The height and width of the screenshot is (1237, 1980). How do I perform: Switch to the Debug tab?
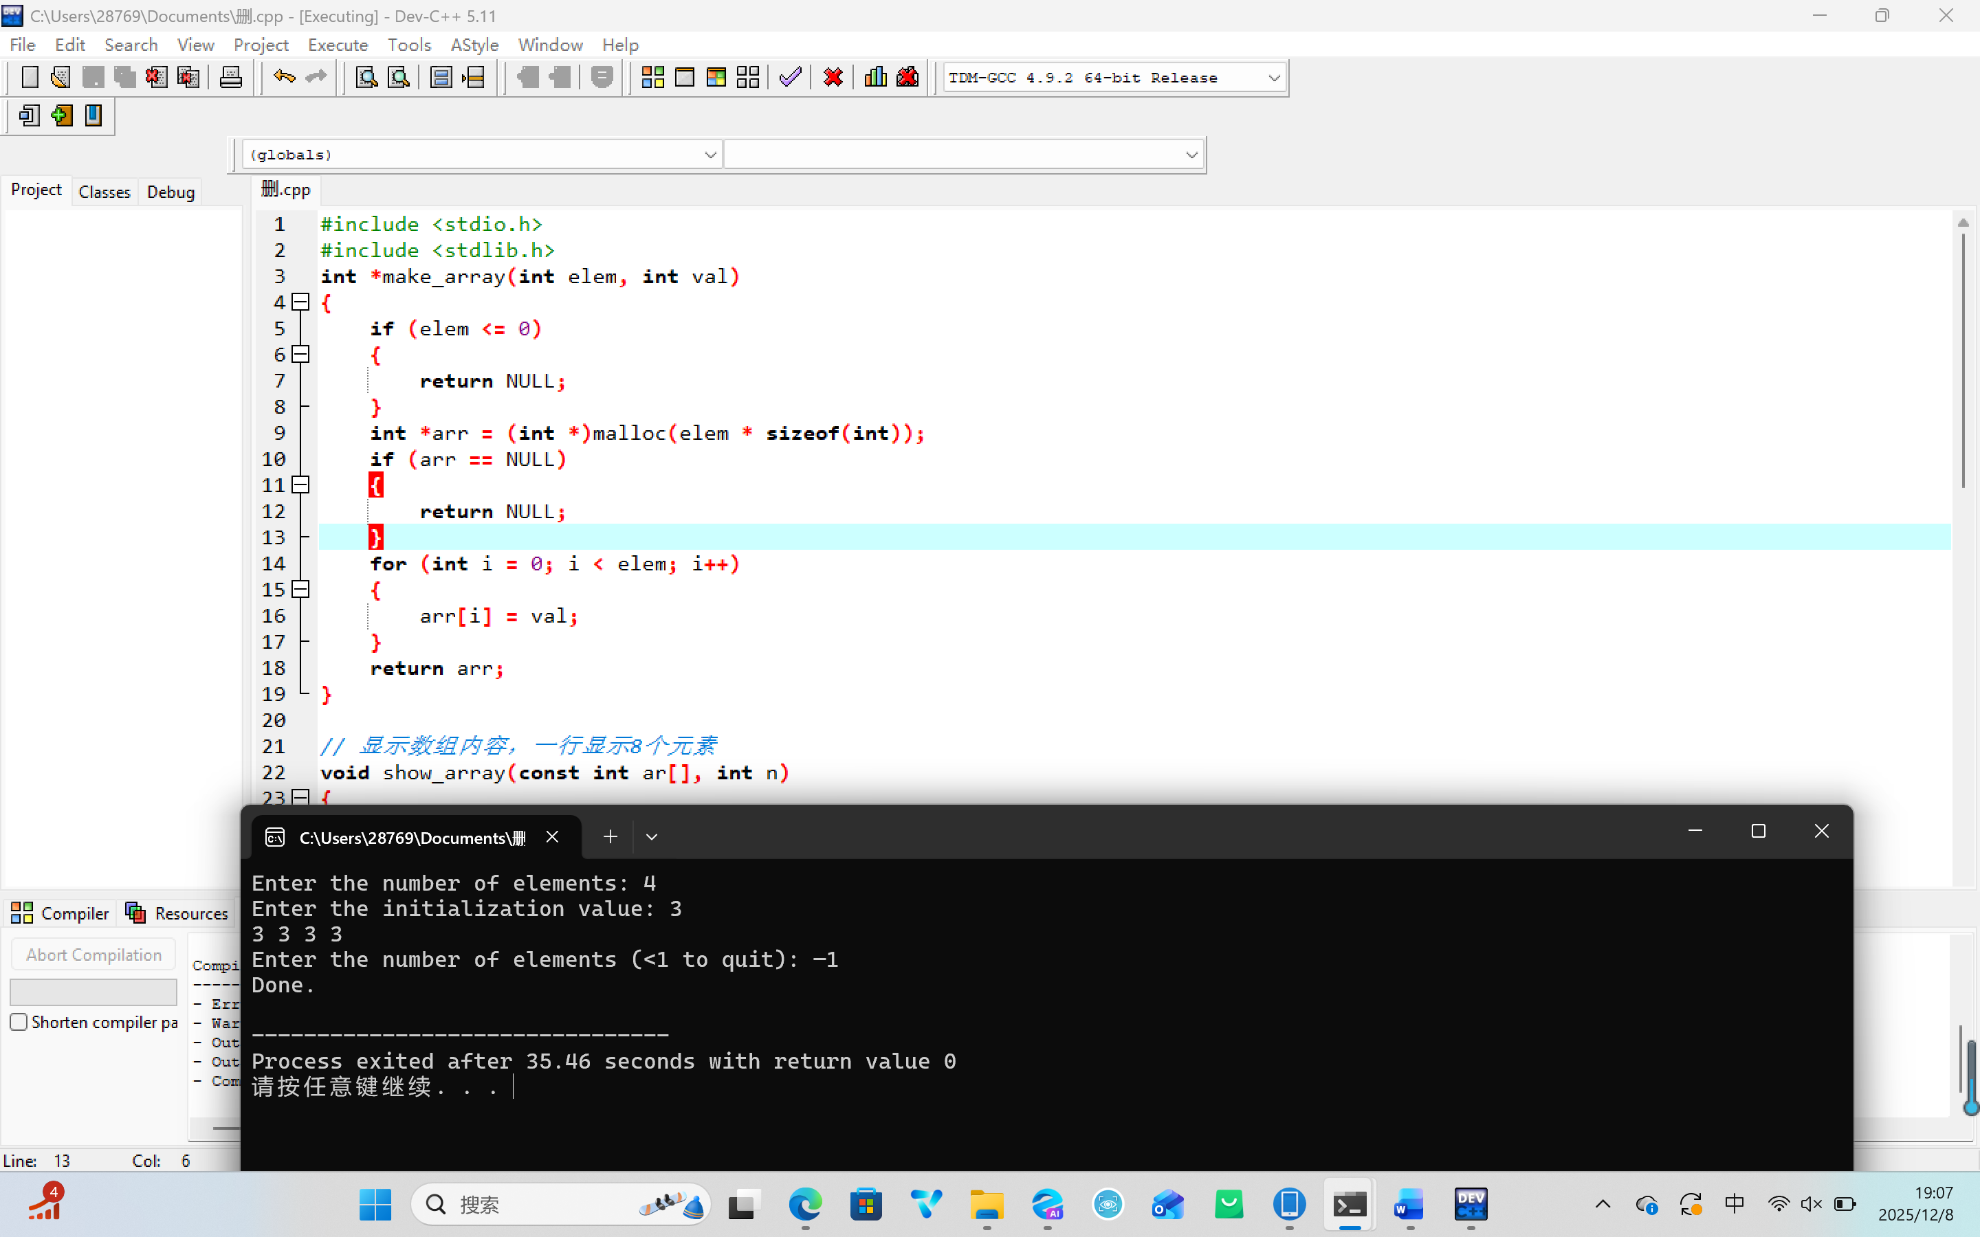(170, 192)
